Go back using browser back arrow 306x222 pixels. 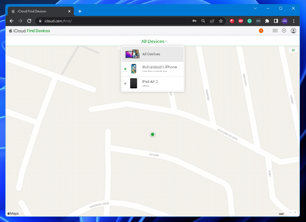12,21
